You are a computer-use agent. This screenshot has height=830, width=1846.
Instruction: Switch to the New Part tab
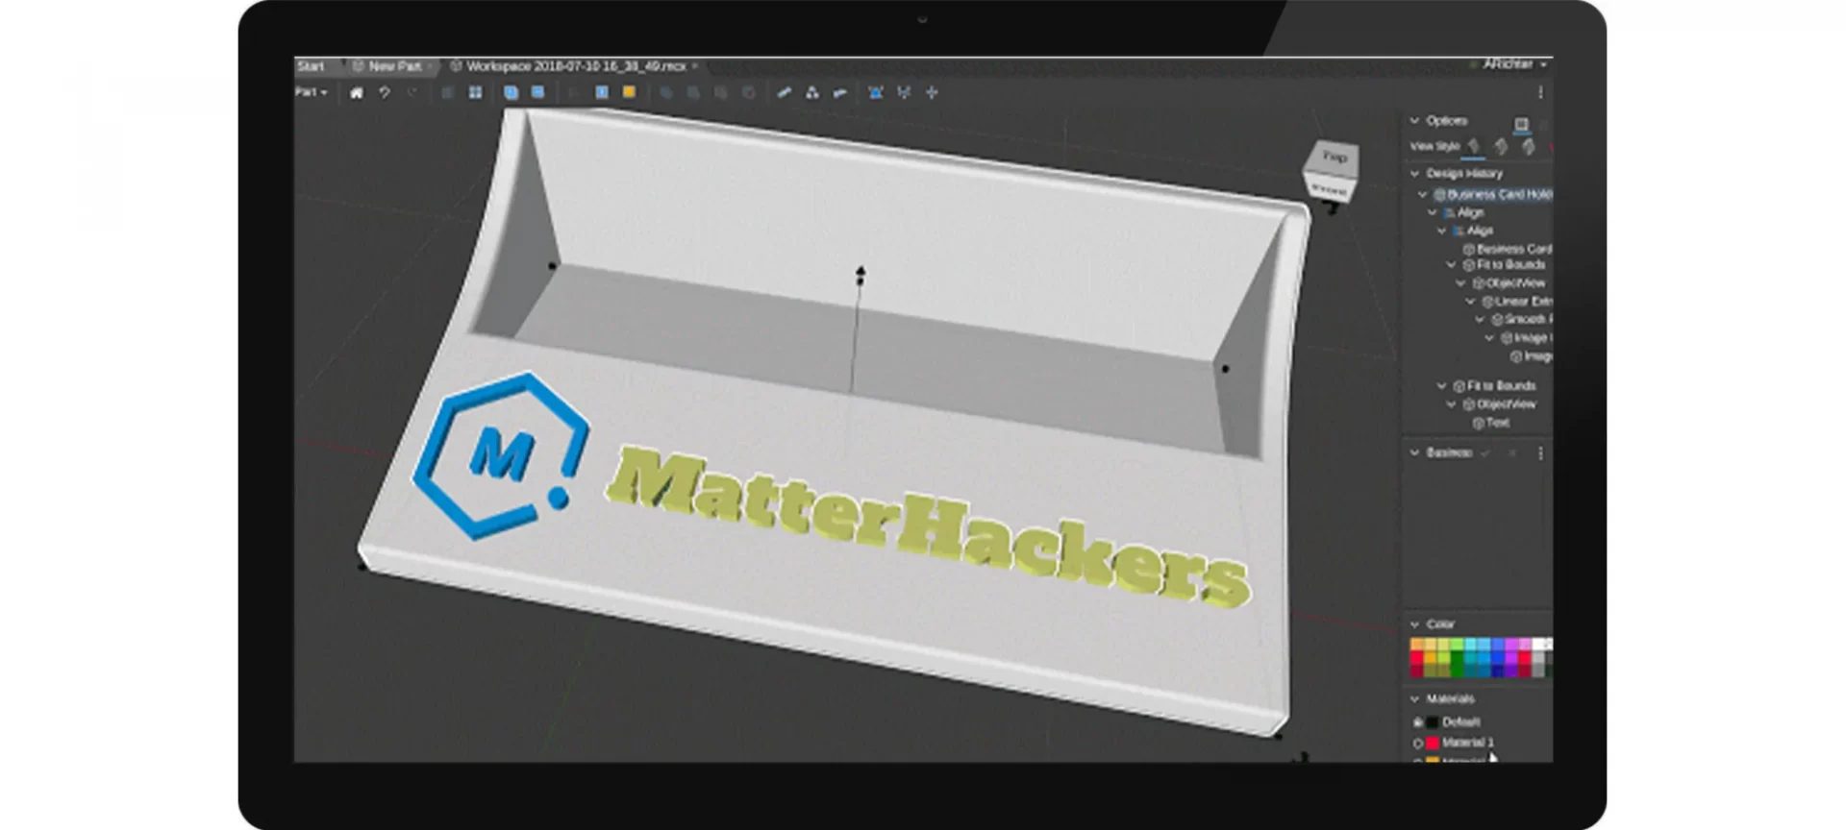[394, 66]
